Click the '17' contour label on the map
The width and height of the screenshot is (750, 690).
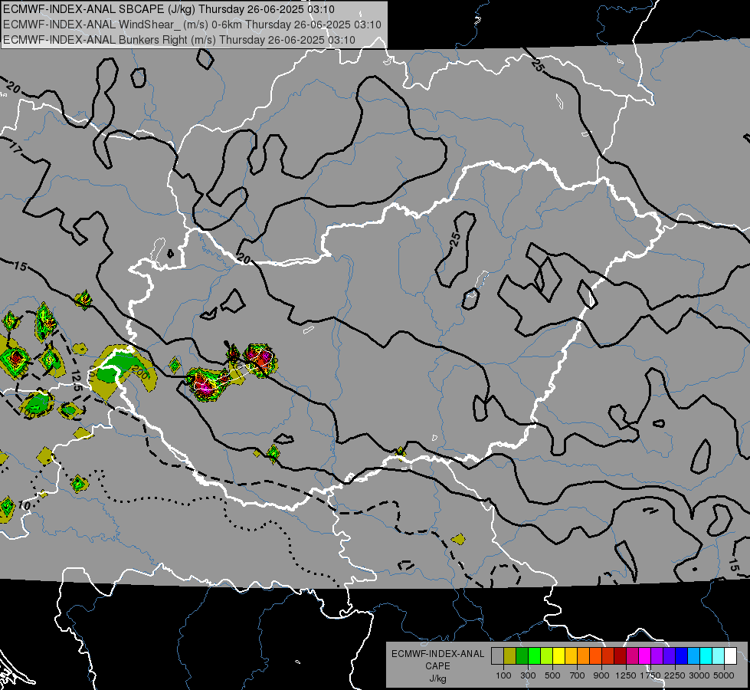coord(15,149)
